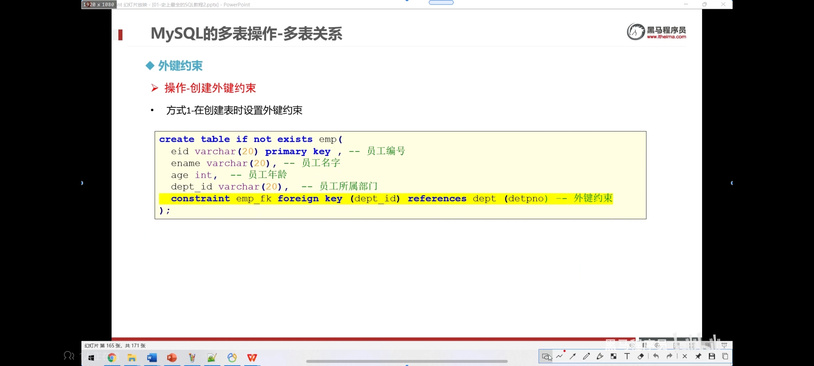Open Chrome from the taskbar
Screen dimensions: 814x366
[x=112, y=358]
